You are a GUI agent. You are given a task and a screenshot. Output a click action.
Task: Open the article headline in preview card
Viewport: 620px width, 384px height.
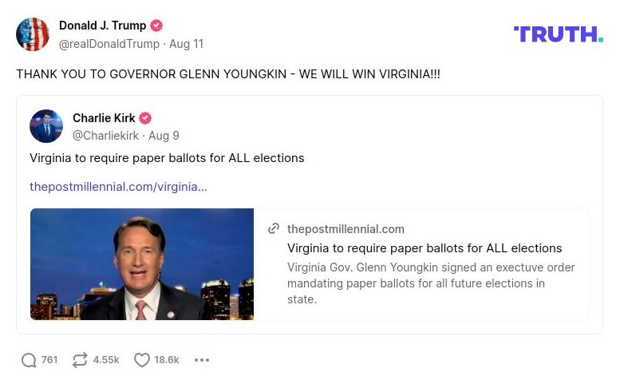click(425, 248)
